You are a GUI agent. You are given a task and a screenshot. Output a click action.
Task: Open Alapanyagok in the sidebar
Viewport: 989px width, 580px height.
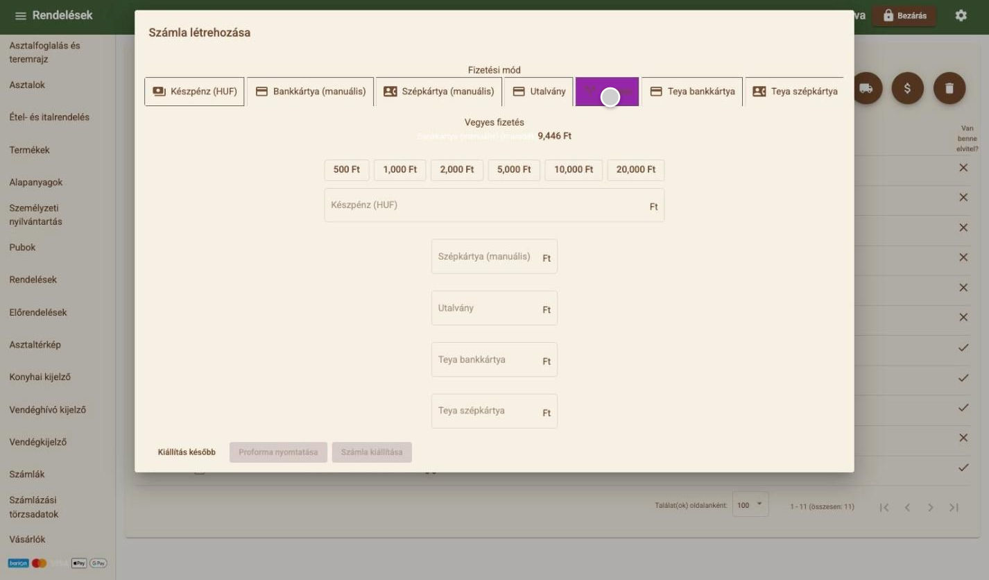click(x=36, y=182)
